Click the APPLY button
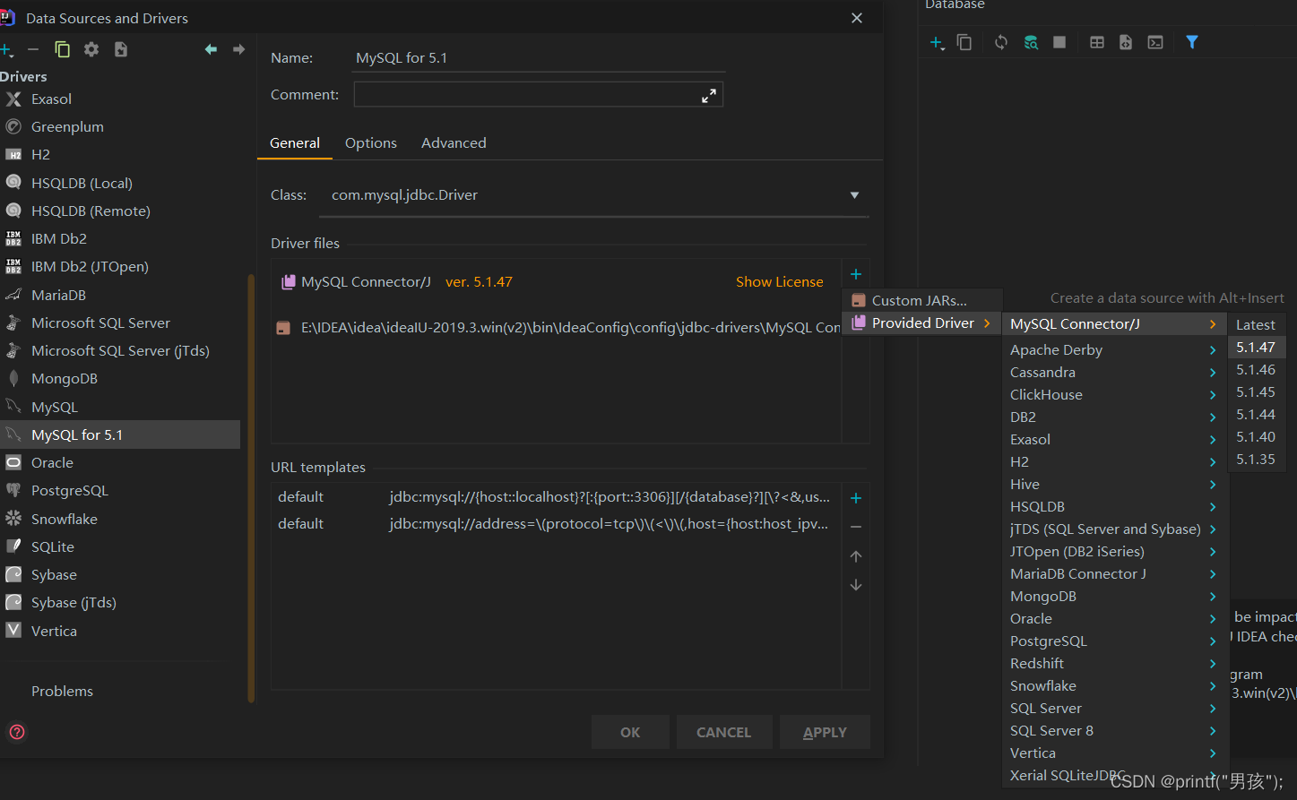 [825, 732]
